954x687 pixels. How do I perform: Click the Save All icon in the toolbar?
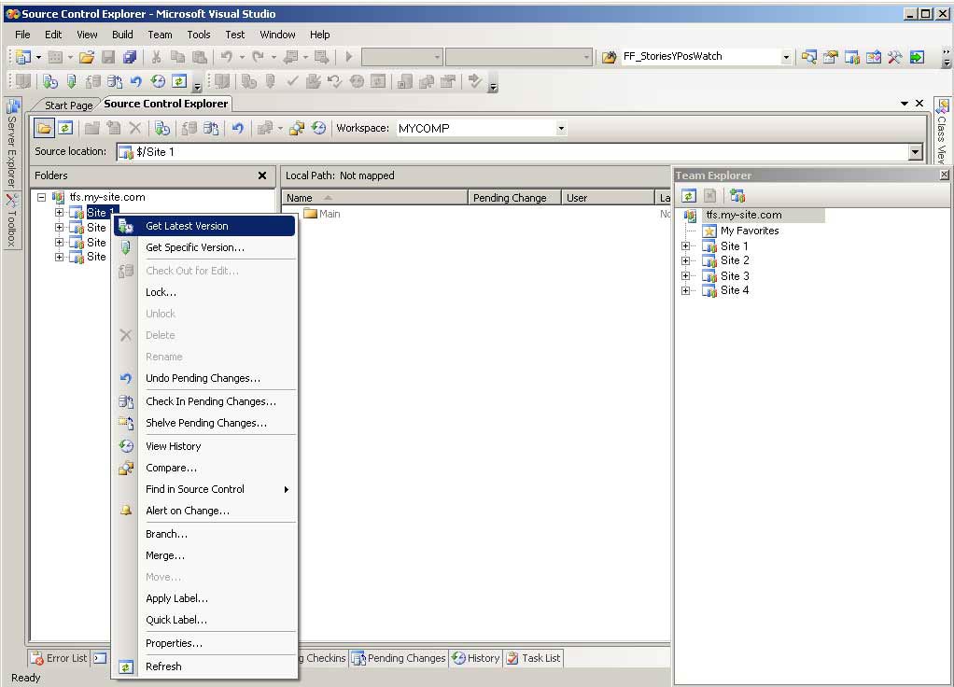130,57
